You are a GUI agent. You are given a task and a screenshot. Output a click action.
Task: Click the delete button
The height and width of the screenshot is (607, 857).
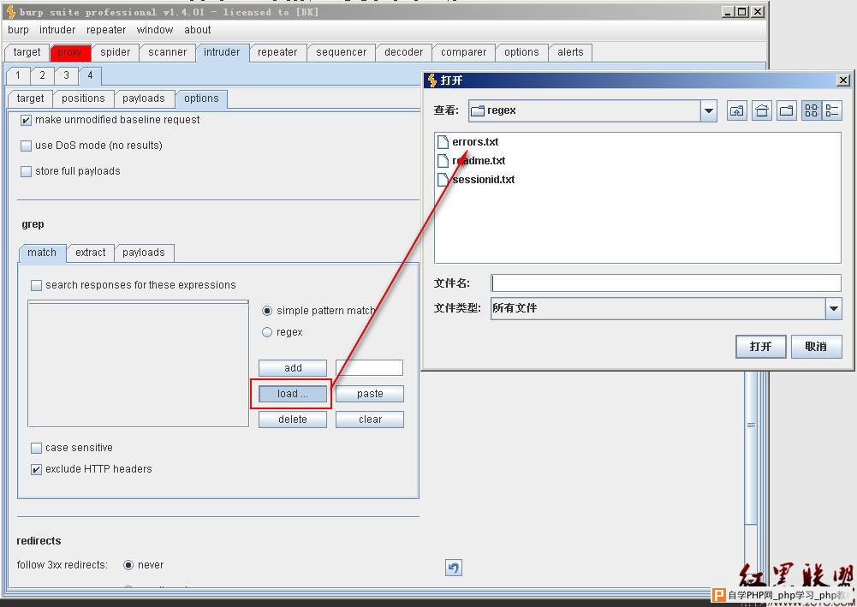tap(293, 420)
